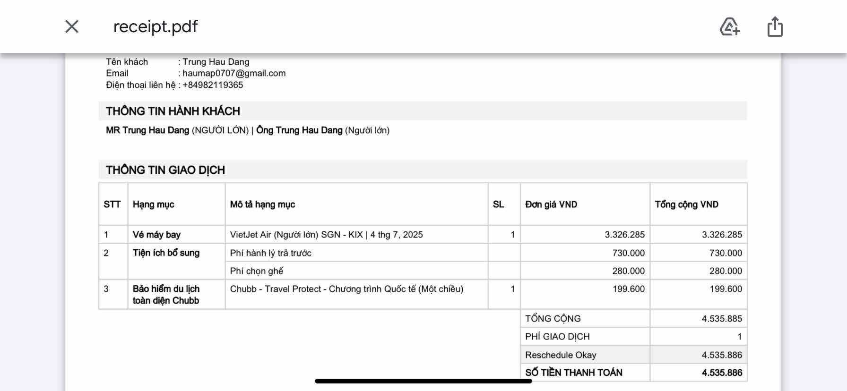Click the Tổng cộng VND column header
847x391 pixels.
point(686,204)
